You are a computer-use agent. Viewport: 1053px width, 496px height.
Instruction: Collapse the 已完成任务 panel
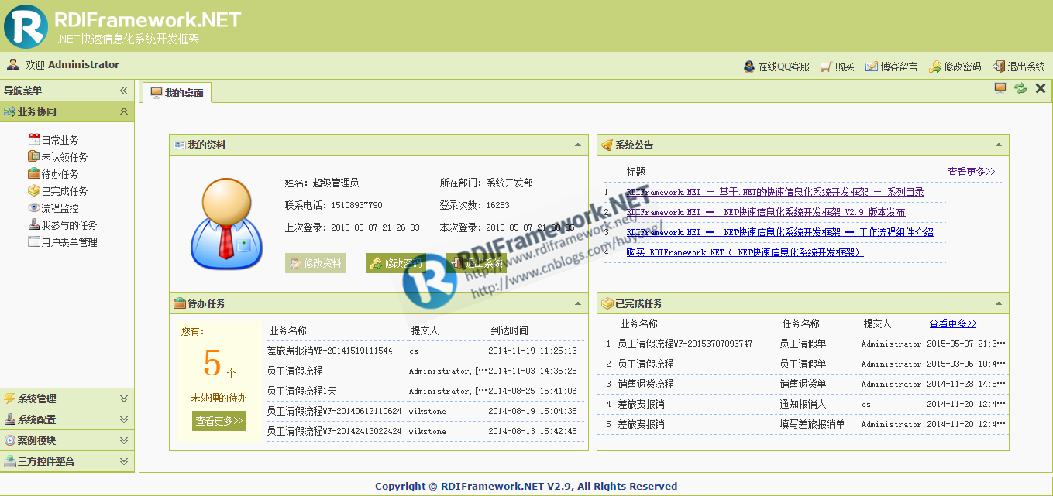tap(999, 303)
